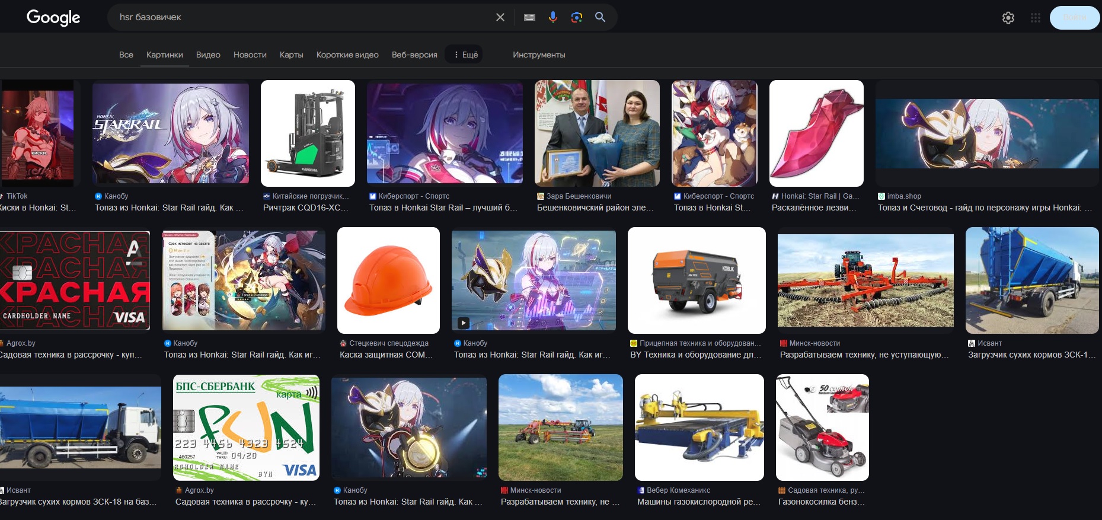Open the imba.shop Topaz banner image
The image size is (1102, 520).
[x=987, y=133]
